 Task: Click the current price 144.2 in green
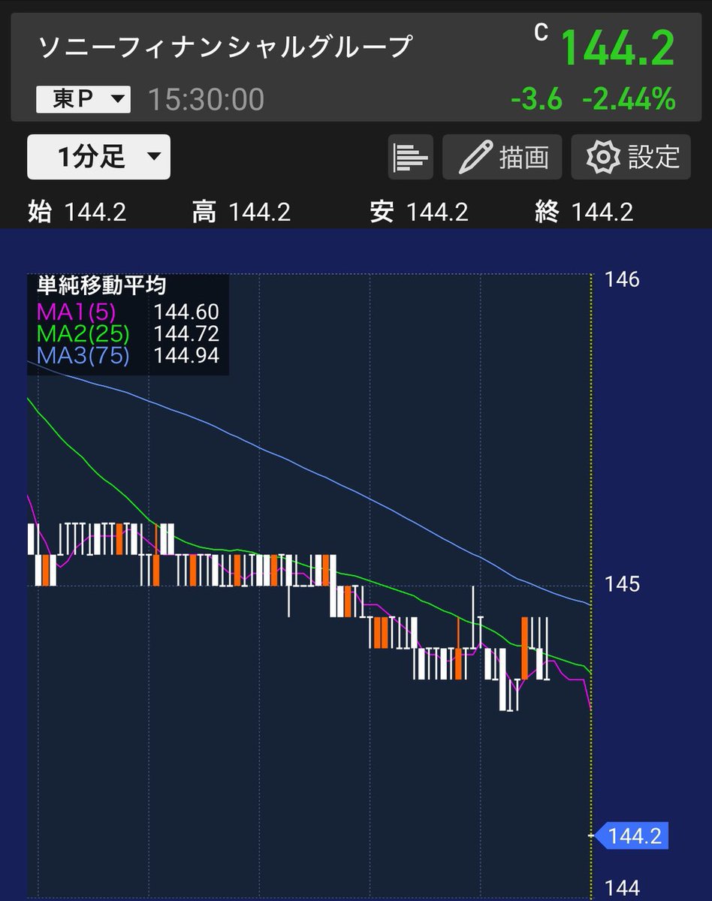click(x=617, y=47)
